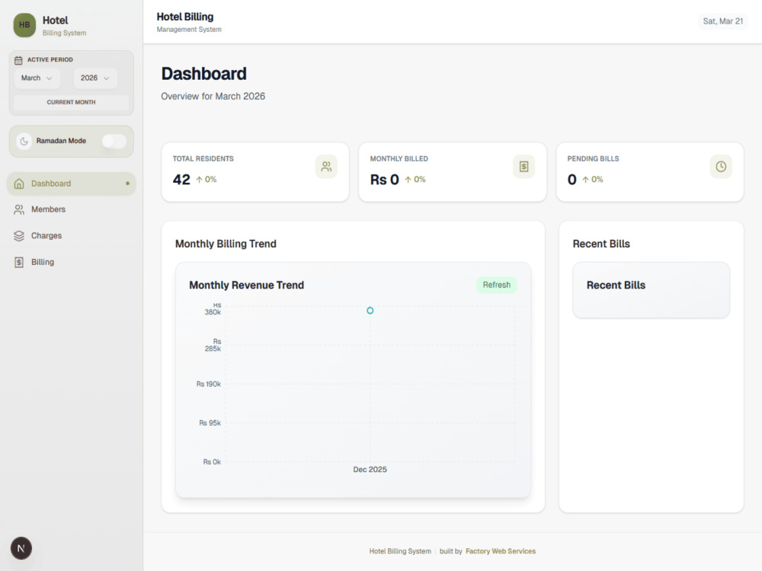Click the Dashboard page heading
This screenshot has height=571, width=762.
pos(203,74)
